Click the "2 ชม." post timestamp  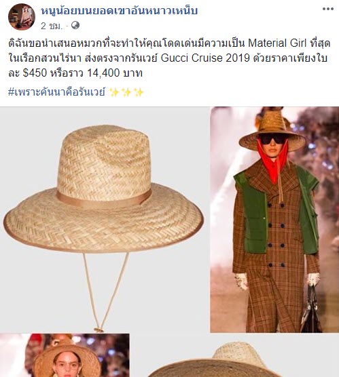pyautogui.click(x=52, y=26)
